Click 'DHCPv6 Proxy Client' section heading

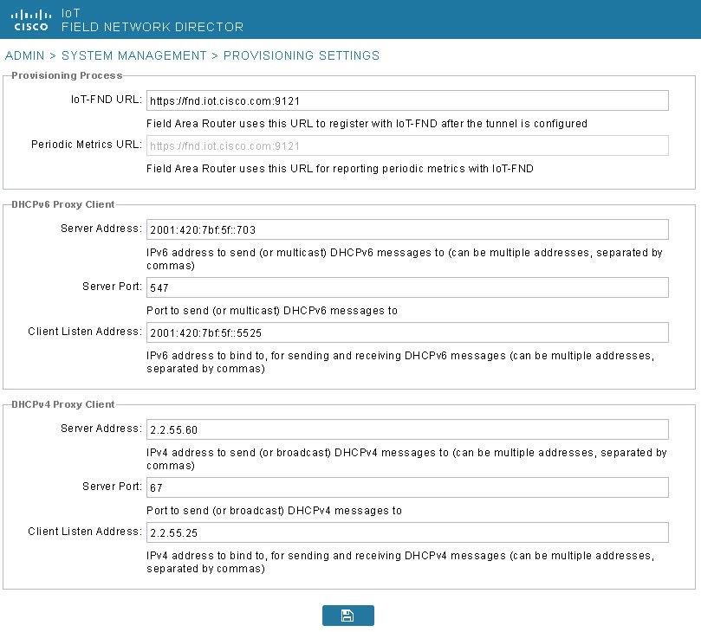pyautogui.click(x=63, y=204)
